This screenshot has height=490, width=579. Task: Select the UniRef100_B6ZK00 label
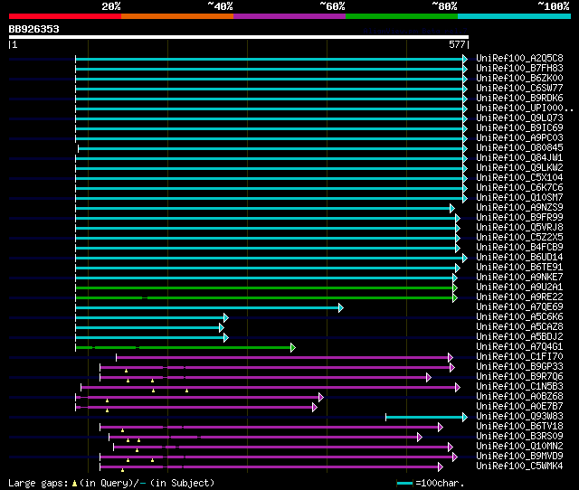coord(519,79)
